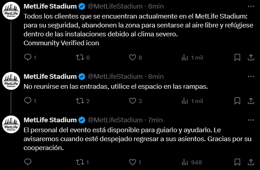Open more options on the first tweet

pyautogui.click(x=251, y=6)
